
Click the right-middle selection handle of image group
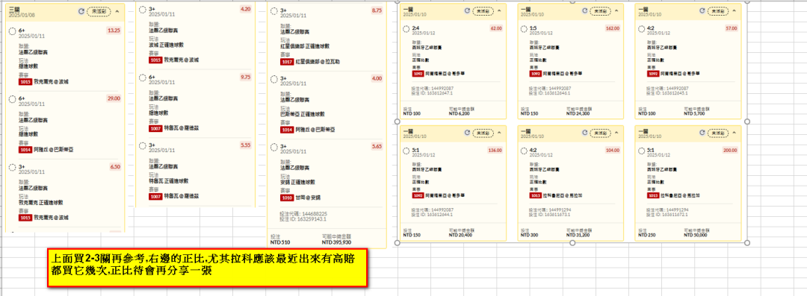(x=747, y=122)
